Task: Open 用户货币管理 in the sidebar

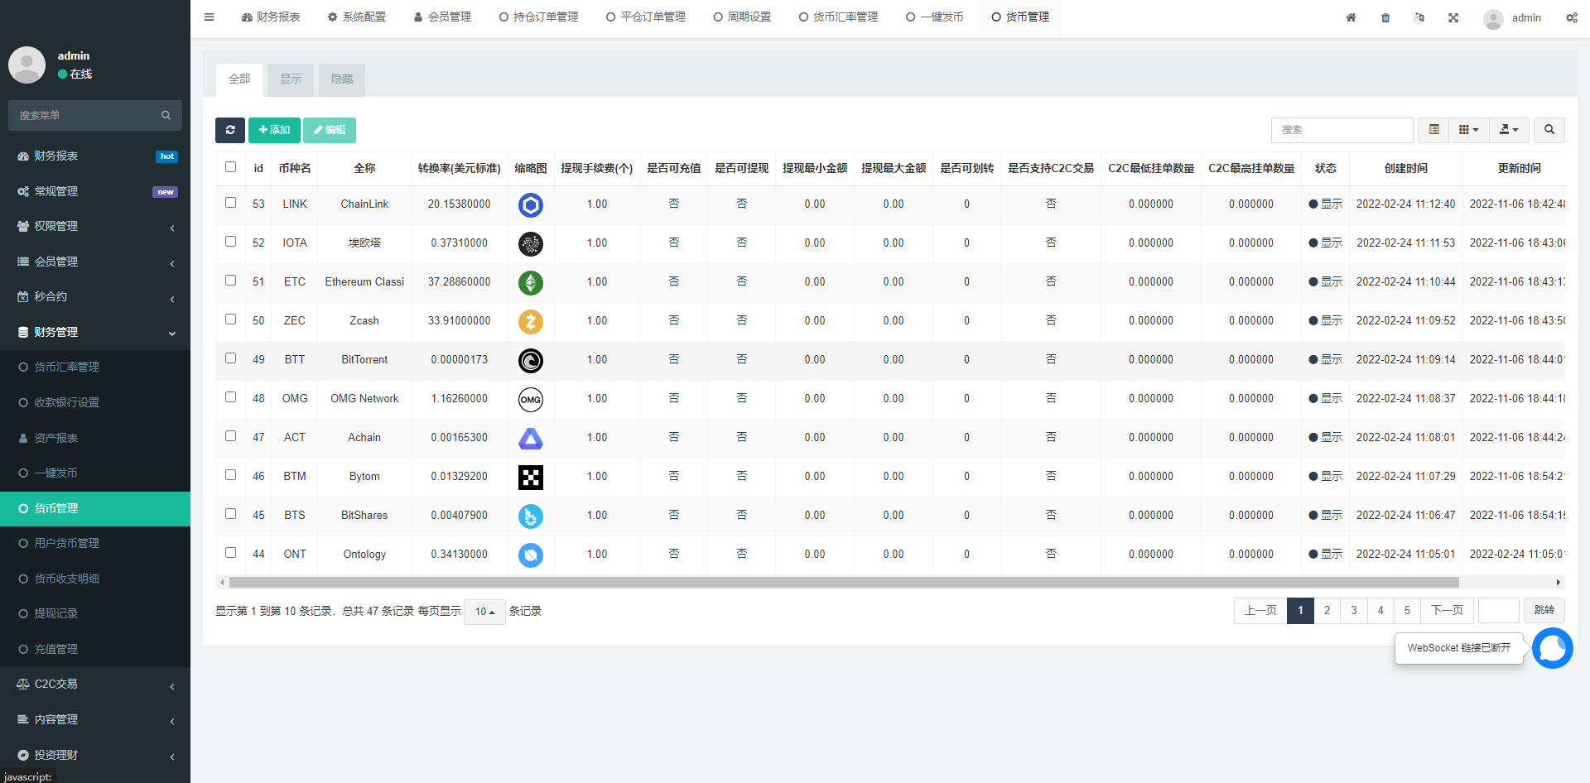Action: [x=67, y=543]
